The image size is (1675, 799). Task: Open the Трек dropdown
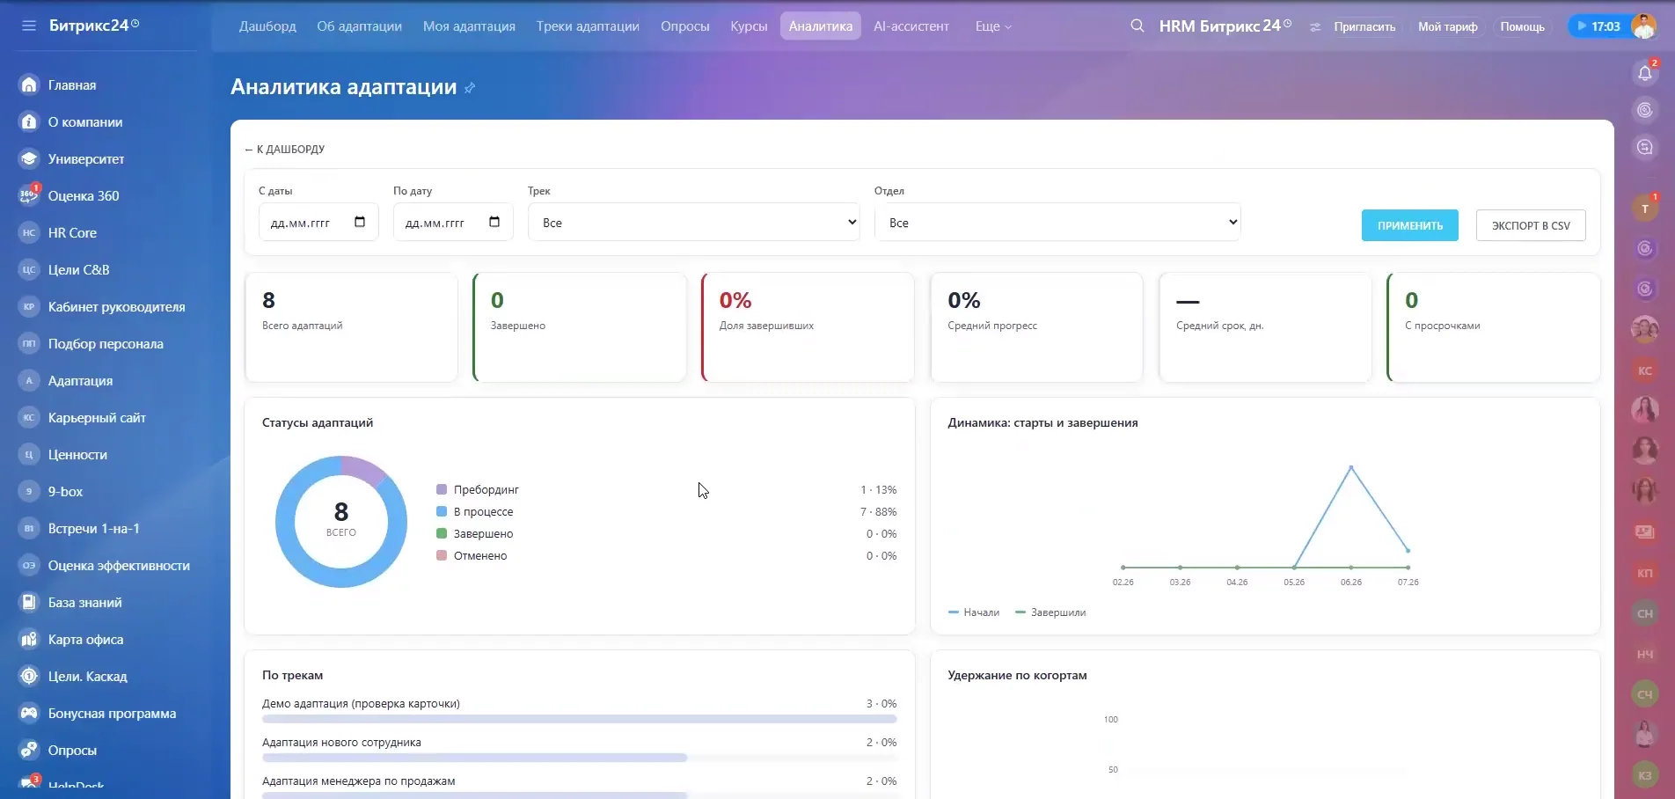[694, 223]
